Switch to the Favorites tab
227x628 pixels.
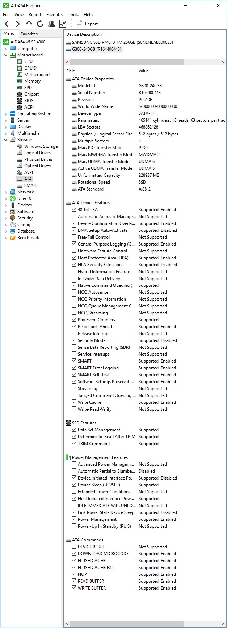(29, 34)
